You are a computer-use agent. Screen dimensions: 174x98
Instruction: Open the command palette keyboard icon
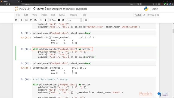click(86, 20)
